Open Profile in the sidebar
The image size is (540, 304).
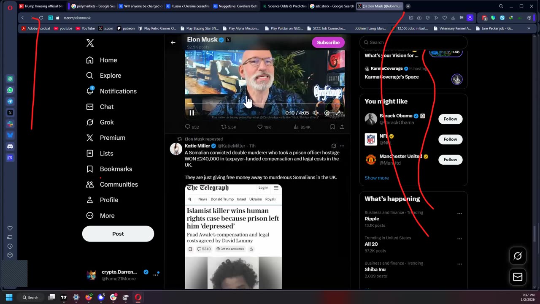tap(102, 200)
